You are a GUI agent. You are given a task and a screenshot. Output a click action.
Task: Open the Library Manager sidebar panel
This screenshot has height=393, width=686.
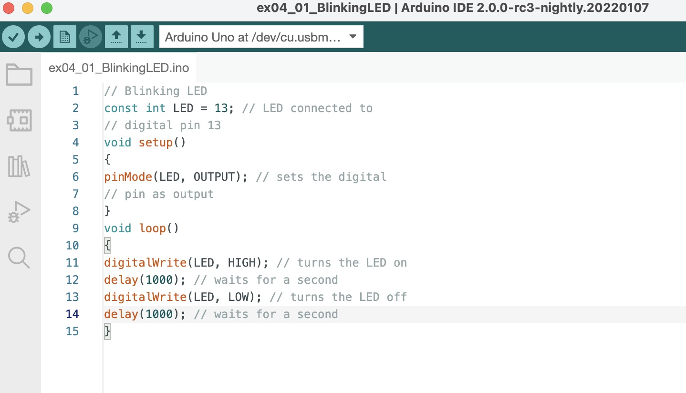point(19,166)
